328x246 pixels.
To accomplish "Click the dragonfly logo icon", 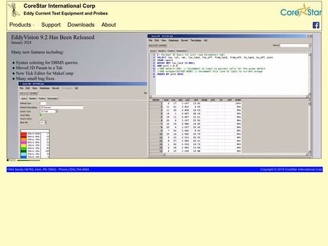I will (14, 10).
